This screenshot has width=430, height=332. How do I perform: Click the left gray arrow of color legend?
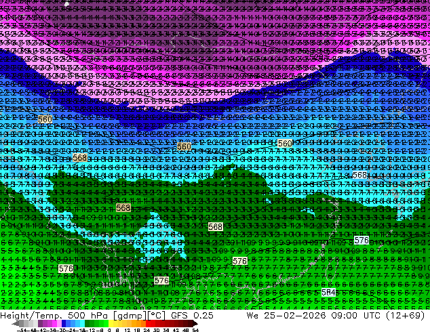[x=16, y=324]
